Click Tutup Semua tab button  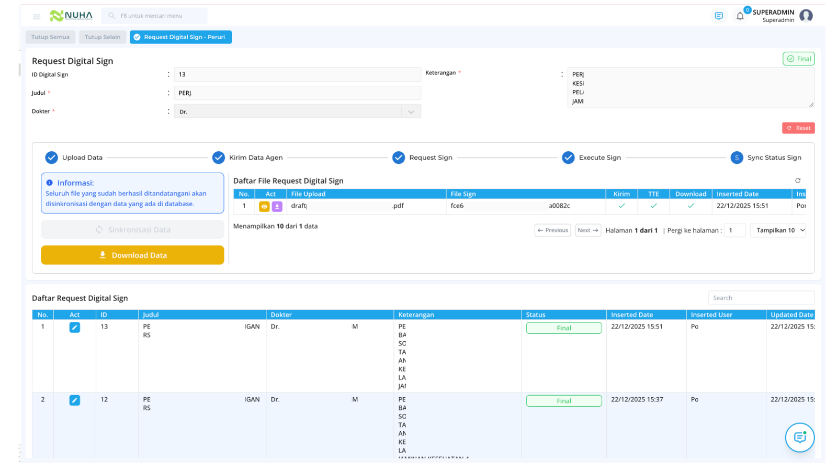(x=50, y=37)
